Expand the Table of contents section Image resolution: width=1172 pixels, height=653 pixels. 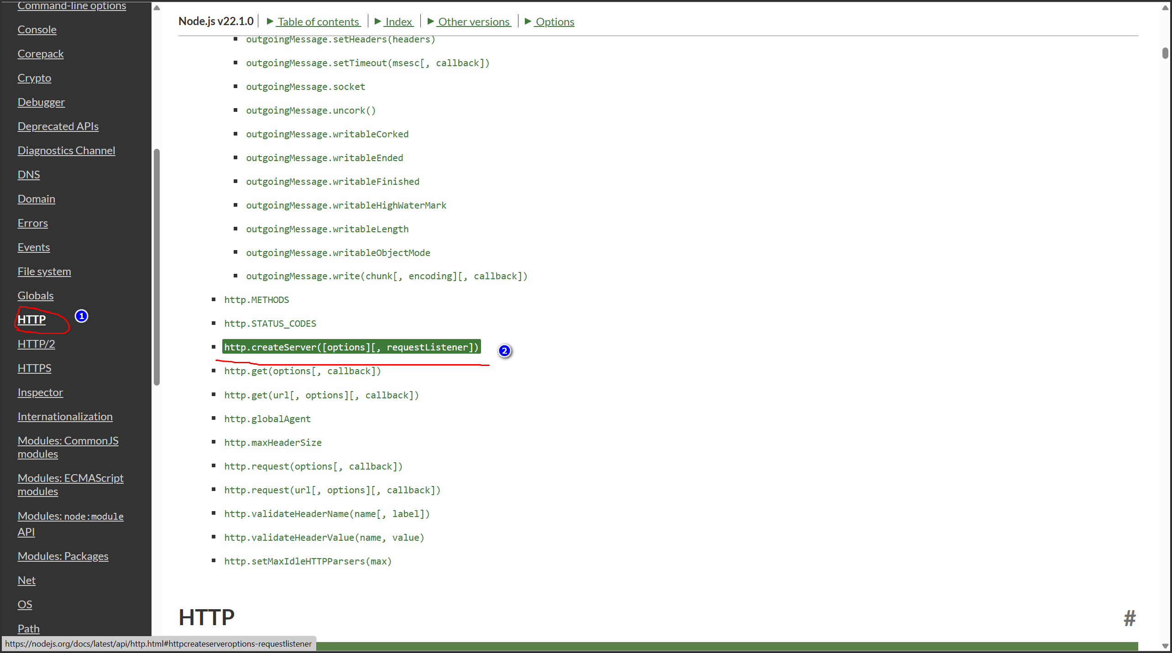click(313, 21)
